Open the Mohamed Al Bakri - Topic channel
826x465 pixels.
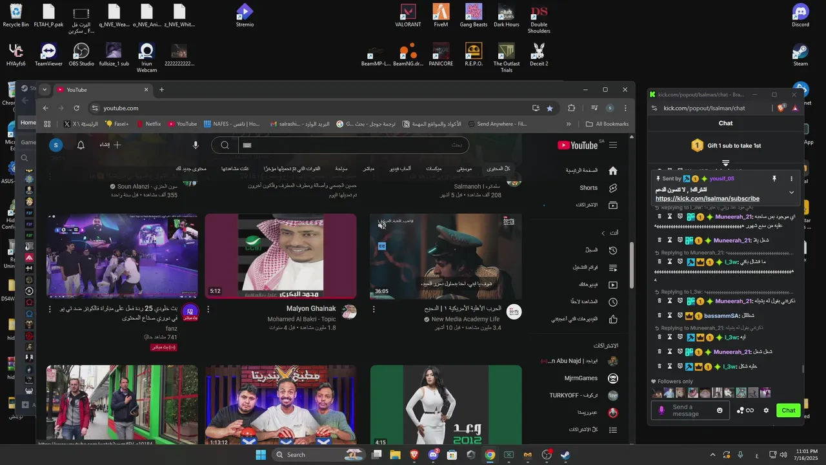tap(301, 319)
